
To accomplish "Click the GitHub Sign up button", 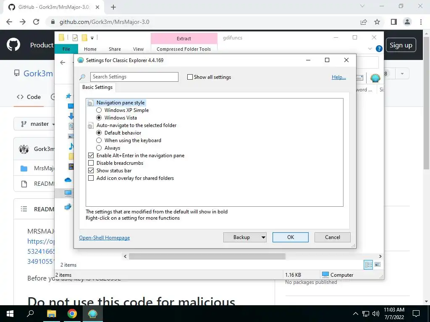I will click(401, 45).
